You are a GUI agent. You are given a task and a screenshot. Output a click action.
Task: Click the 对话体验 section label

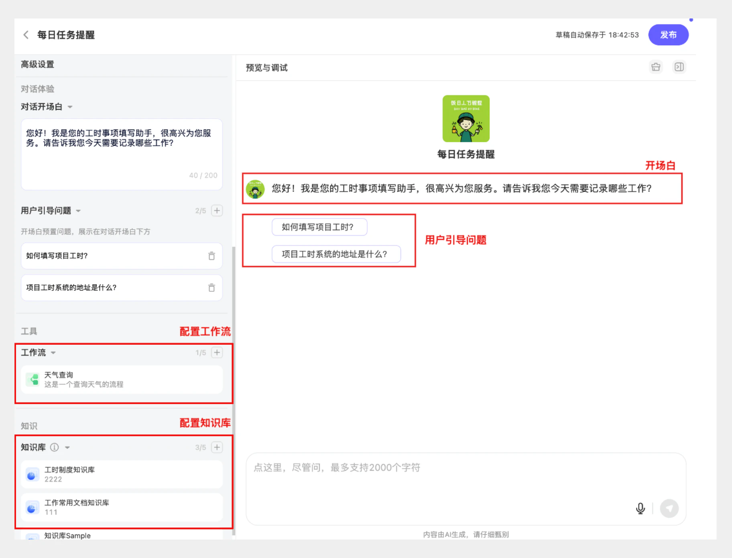coord(37,89)
